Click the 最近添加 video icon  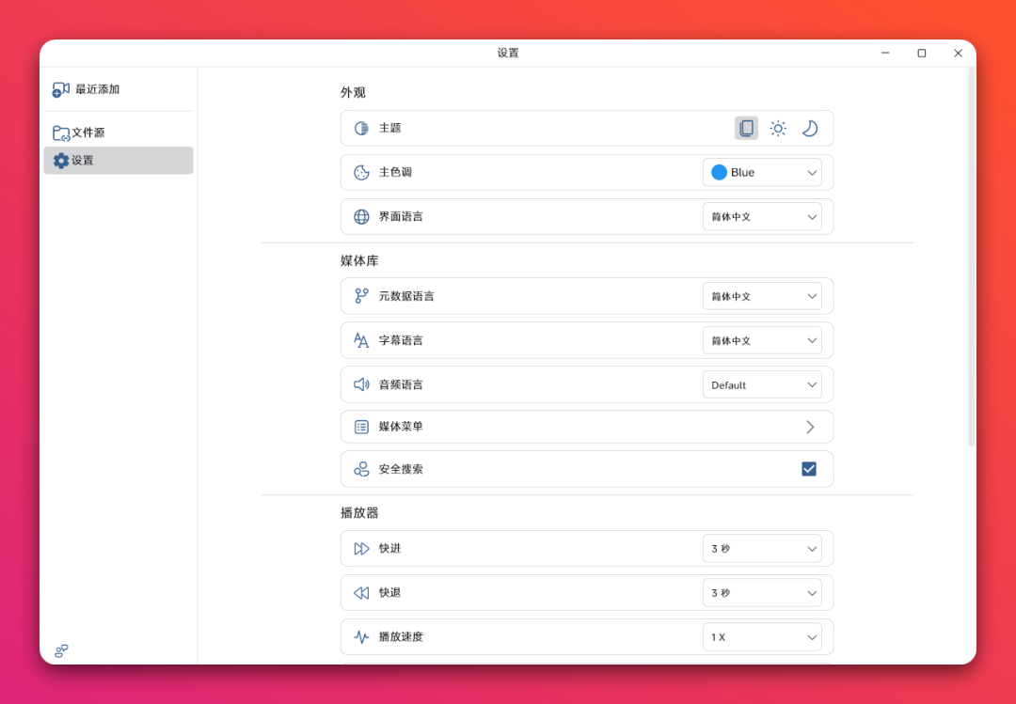click(x=61, y=89)
